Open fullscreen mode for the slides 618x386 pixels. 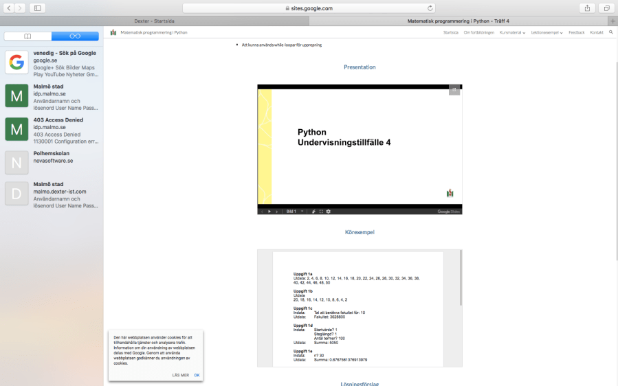[321, 211]
